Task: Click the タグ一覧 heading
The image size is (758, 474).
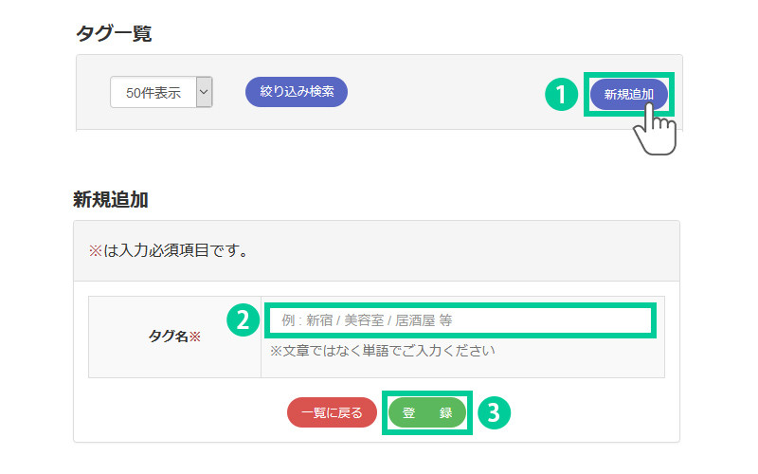Action: tap(114, 34)
